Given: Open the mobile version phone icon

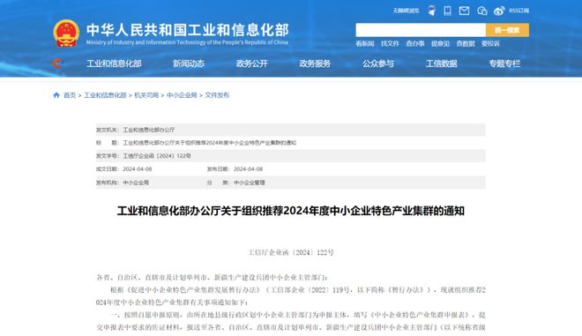Looking at the screenshot, I should pyautogui.click(x=447, y=11).
